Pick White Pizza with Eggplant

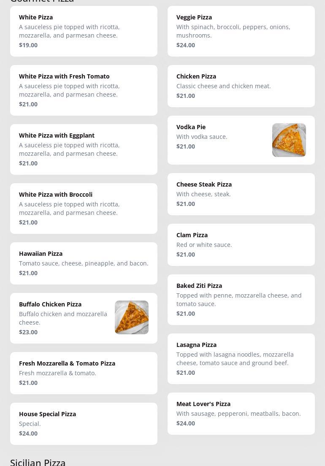tap(84, 149)
